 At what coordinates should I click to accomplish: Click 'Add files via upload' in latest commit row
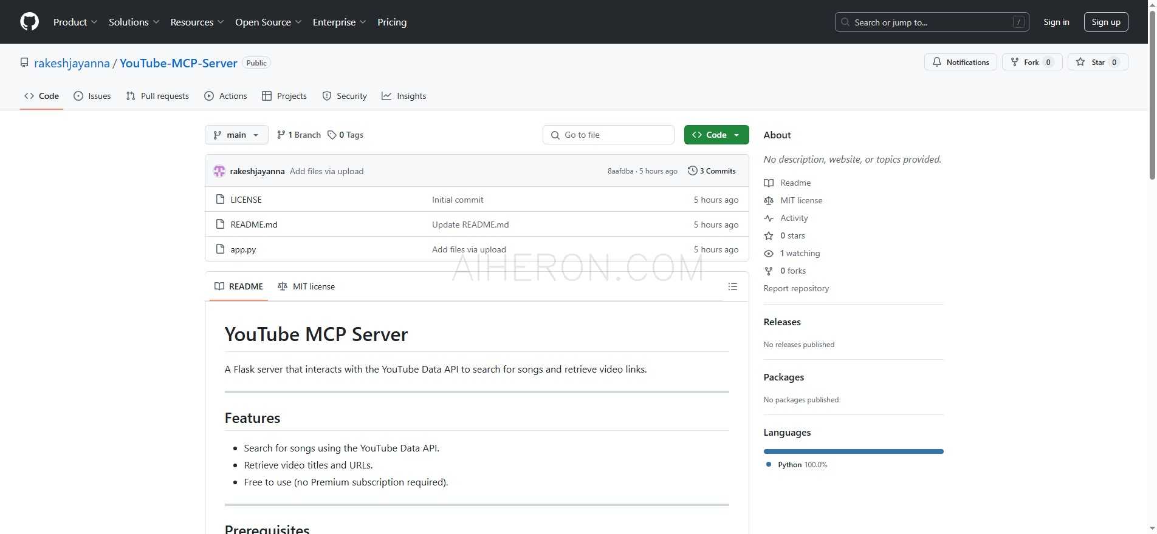[326, 171]
